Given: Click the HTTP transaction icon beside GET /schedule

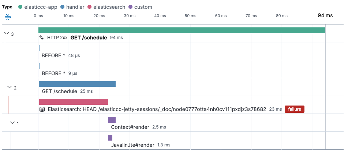Looking at the screenshot, I should [x=42, y=38].
